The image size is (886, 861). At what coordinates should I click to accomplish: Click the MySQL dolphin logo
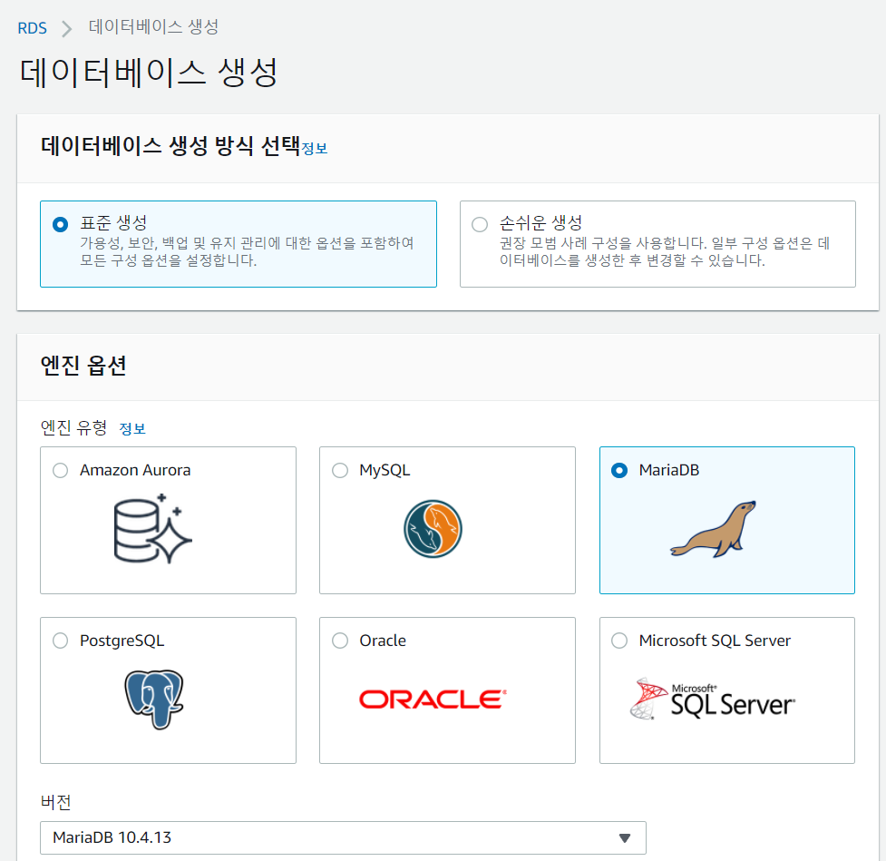433,529
